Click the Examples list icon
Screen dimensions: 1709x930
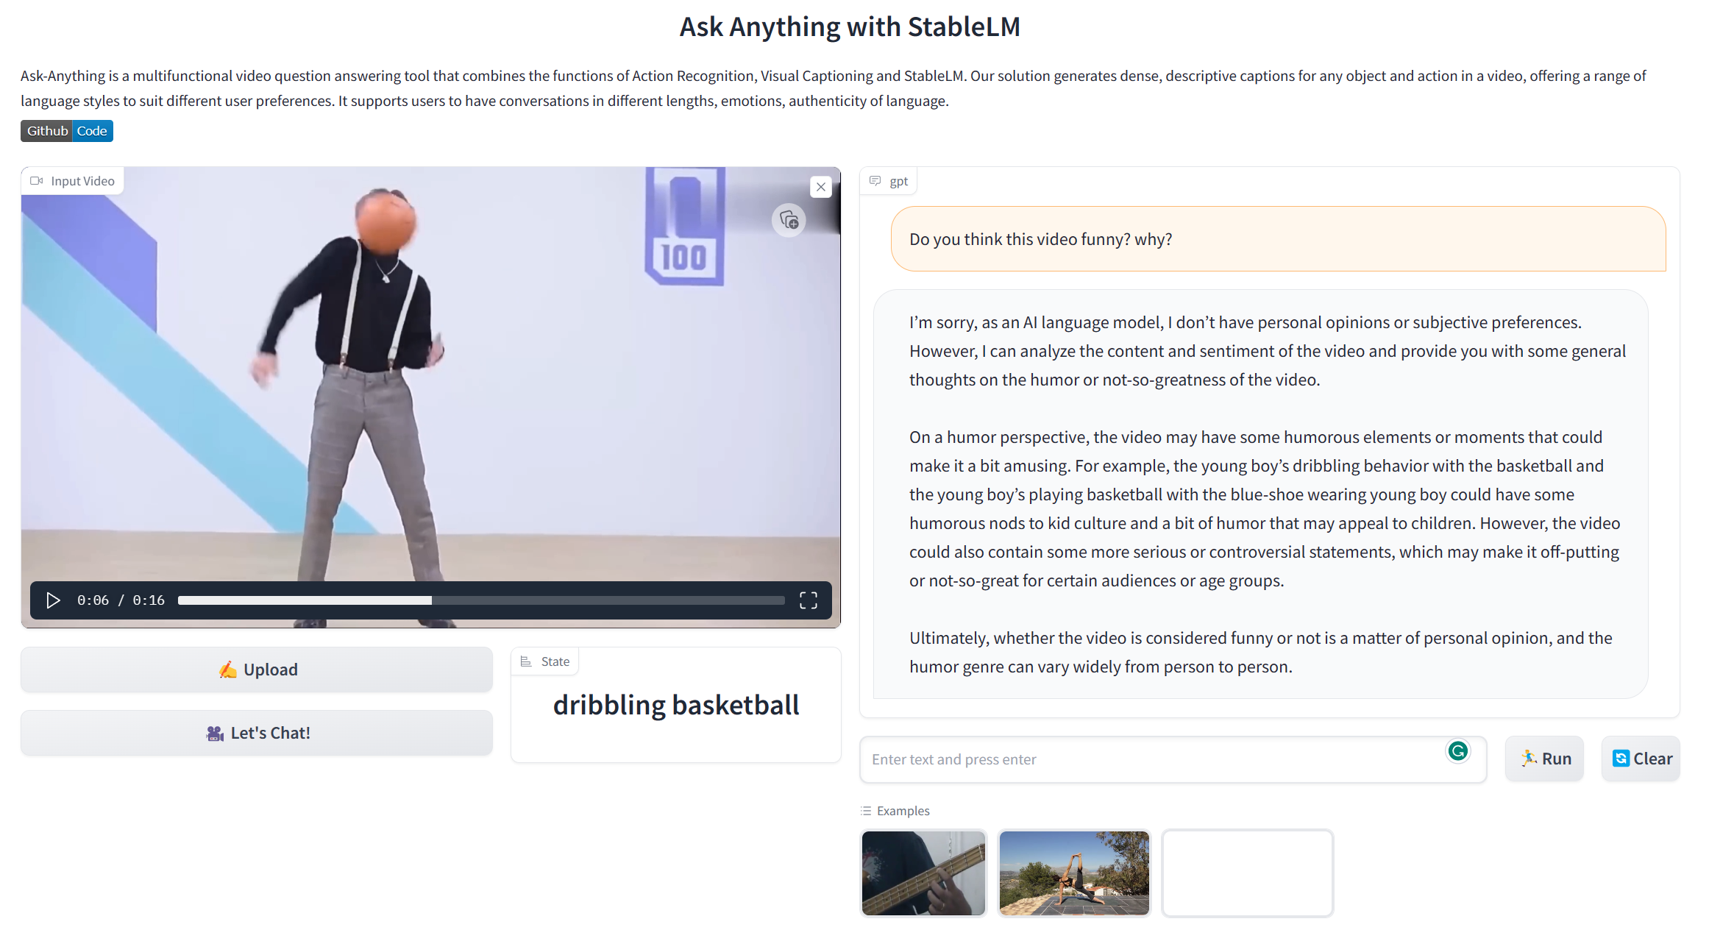866,811
